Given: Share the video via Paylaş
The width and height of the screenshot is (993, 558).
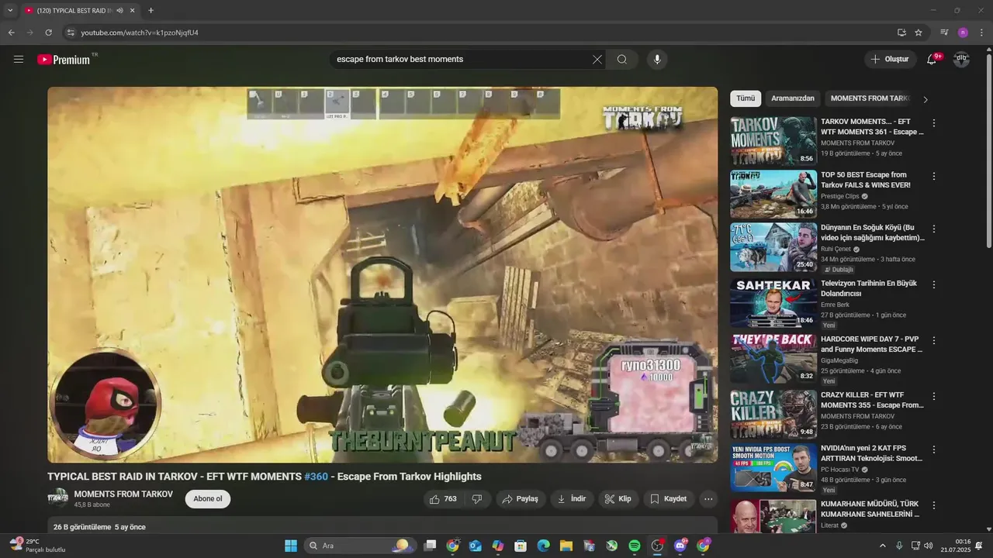Looking at the screenshot, I should coord(521,499).
